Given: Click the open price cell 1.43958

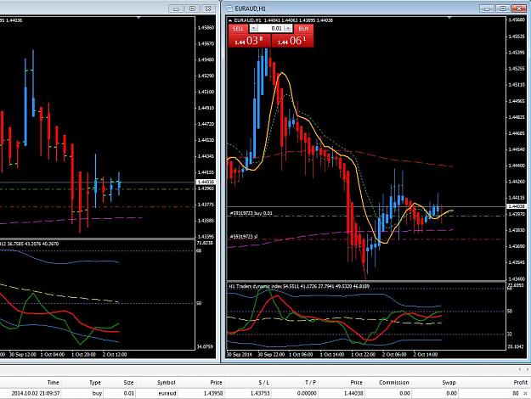Looking at the screenshot, I should coord(213,393).
